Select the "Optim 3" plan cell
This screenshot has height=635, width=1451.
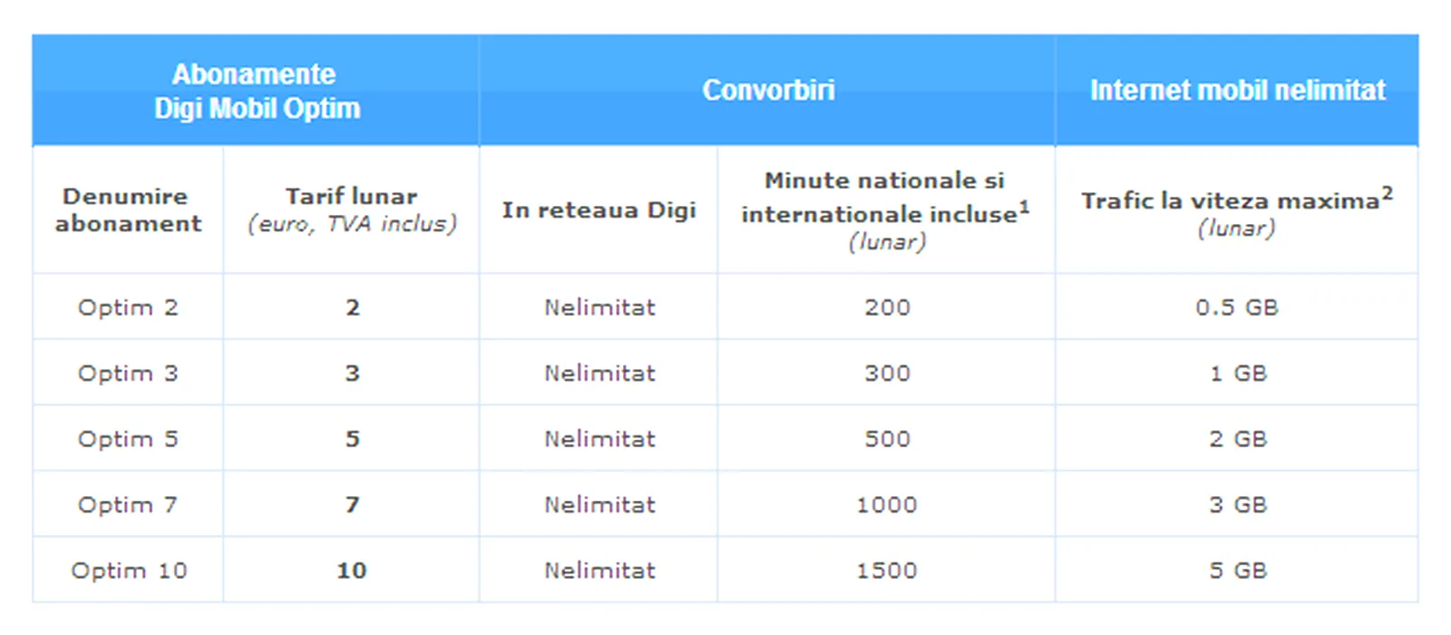point(128,374)
